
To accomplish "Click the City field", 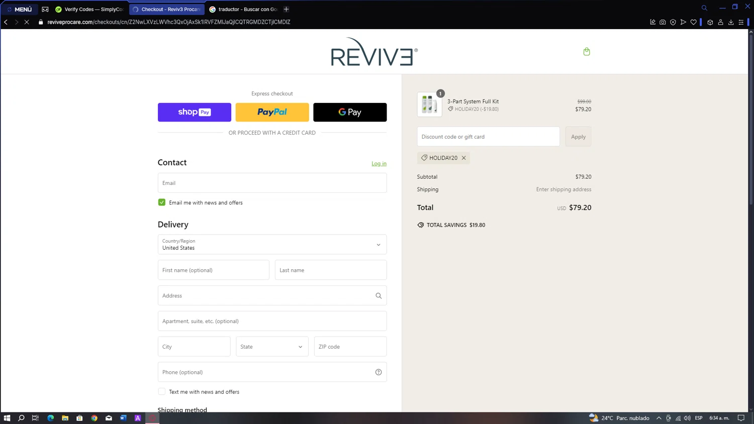I will [x=194, y=347].
